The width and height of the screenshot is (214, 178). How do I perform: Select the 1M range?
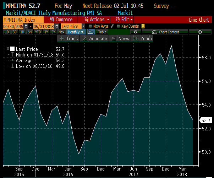22,32
